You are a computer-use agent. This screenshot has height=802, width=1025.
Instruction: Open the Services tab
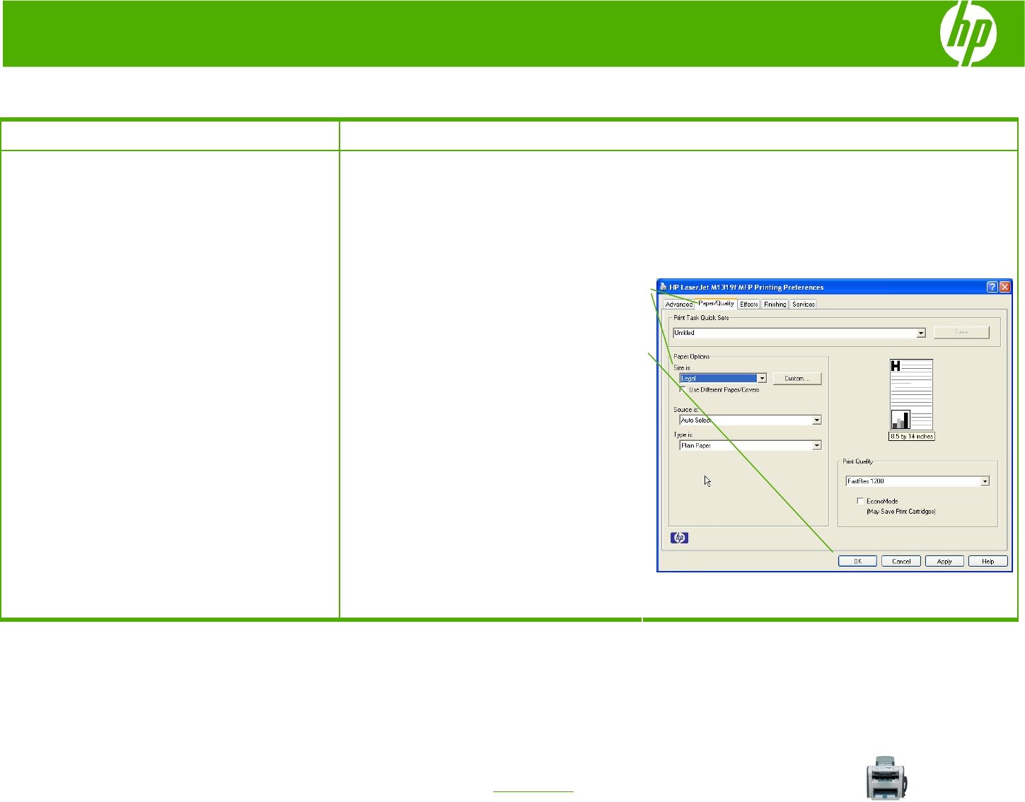point(804,305)
